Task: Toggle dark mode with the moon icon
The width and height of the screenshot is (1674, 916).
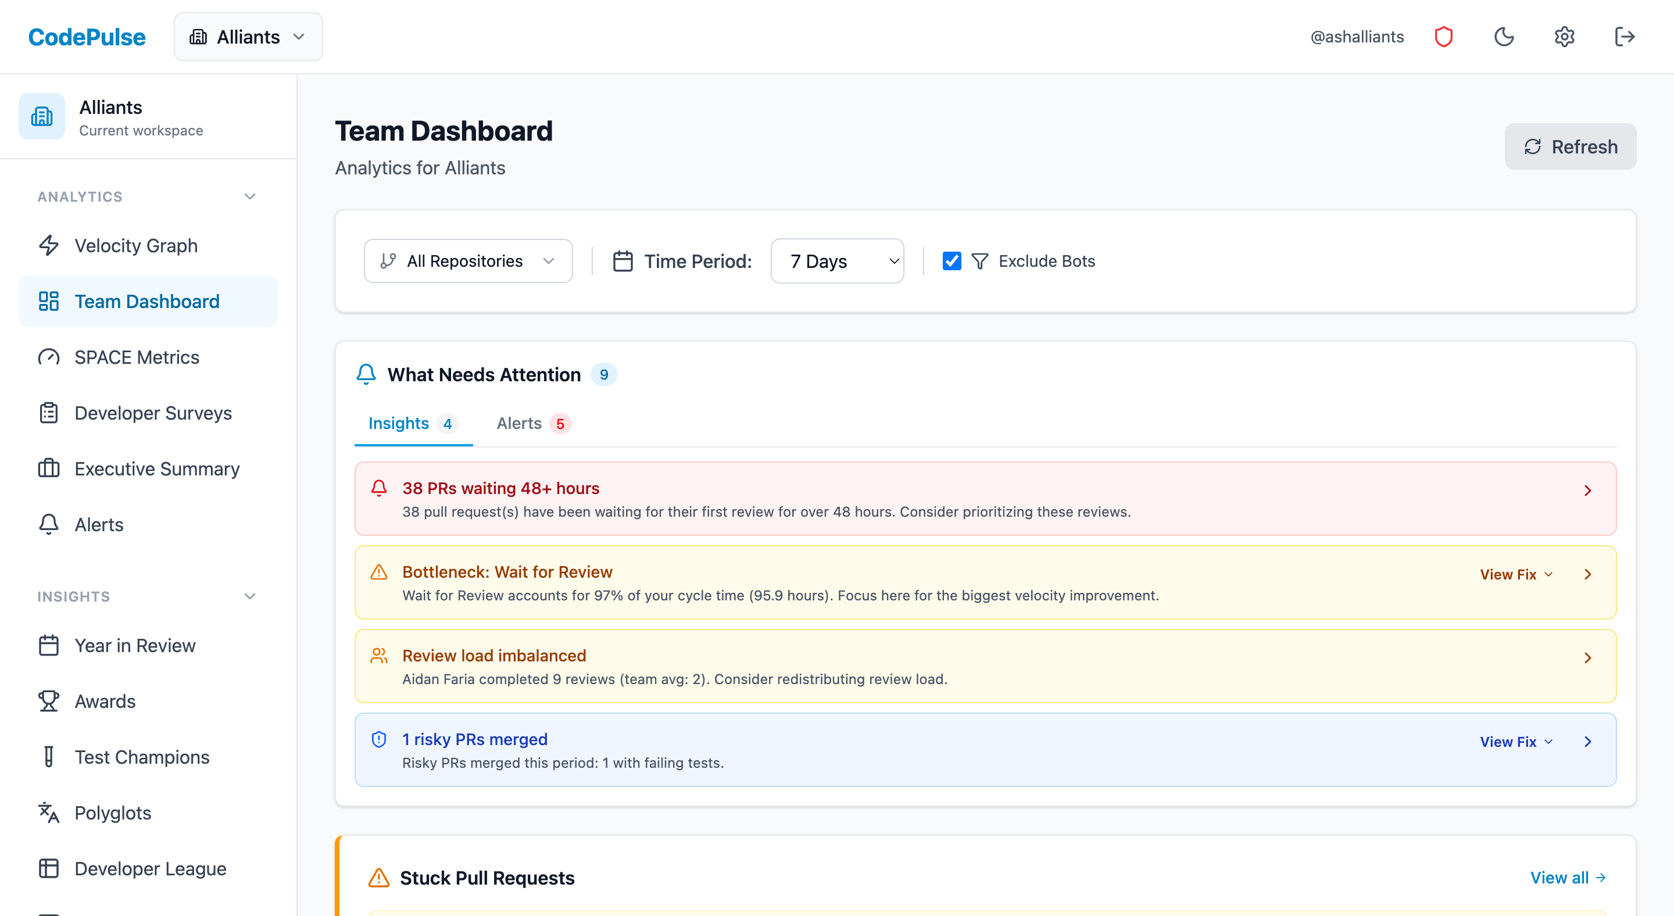Action: tap(1504, 37)
